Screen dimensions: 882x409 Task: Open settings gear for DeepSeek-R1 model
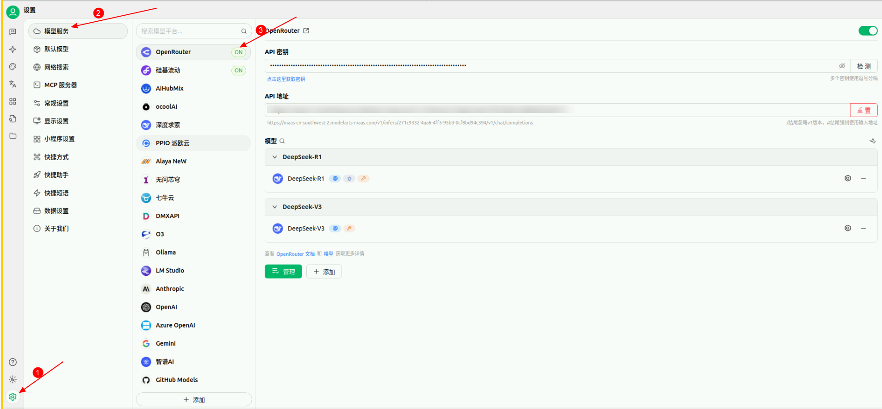point(848,178)
